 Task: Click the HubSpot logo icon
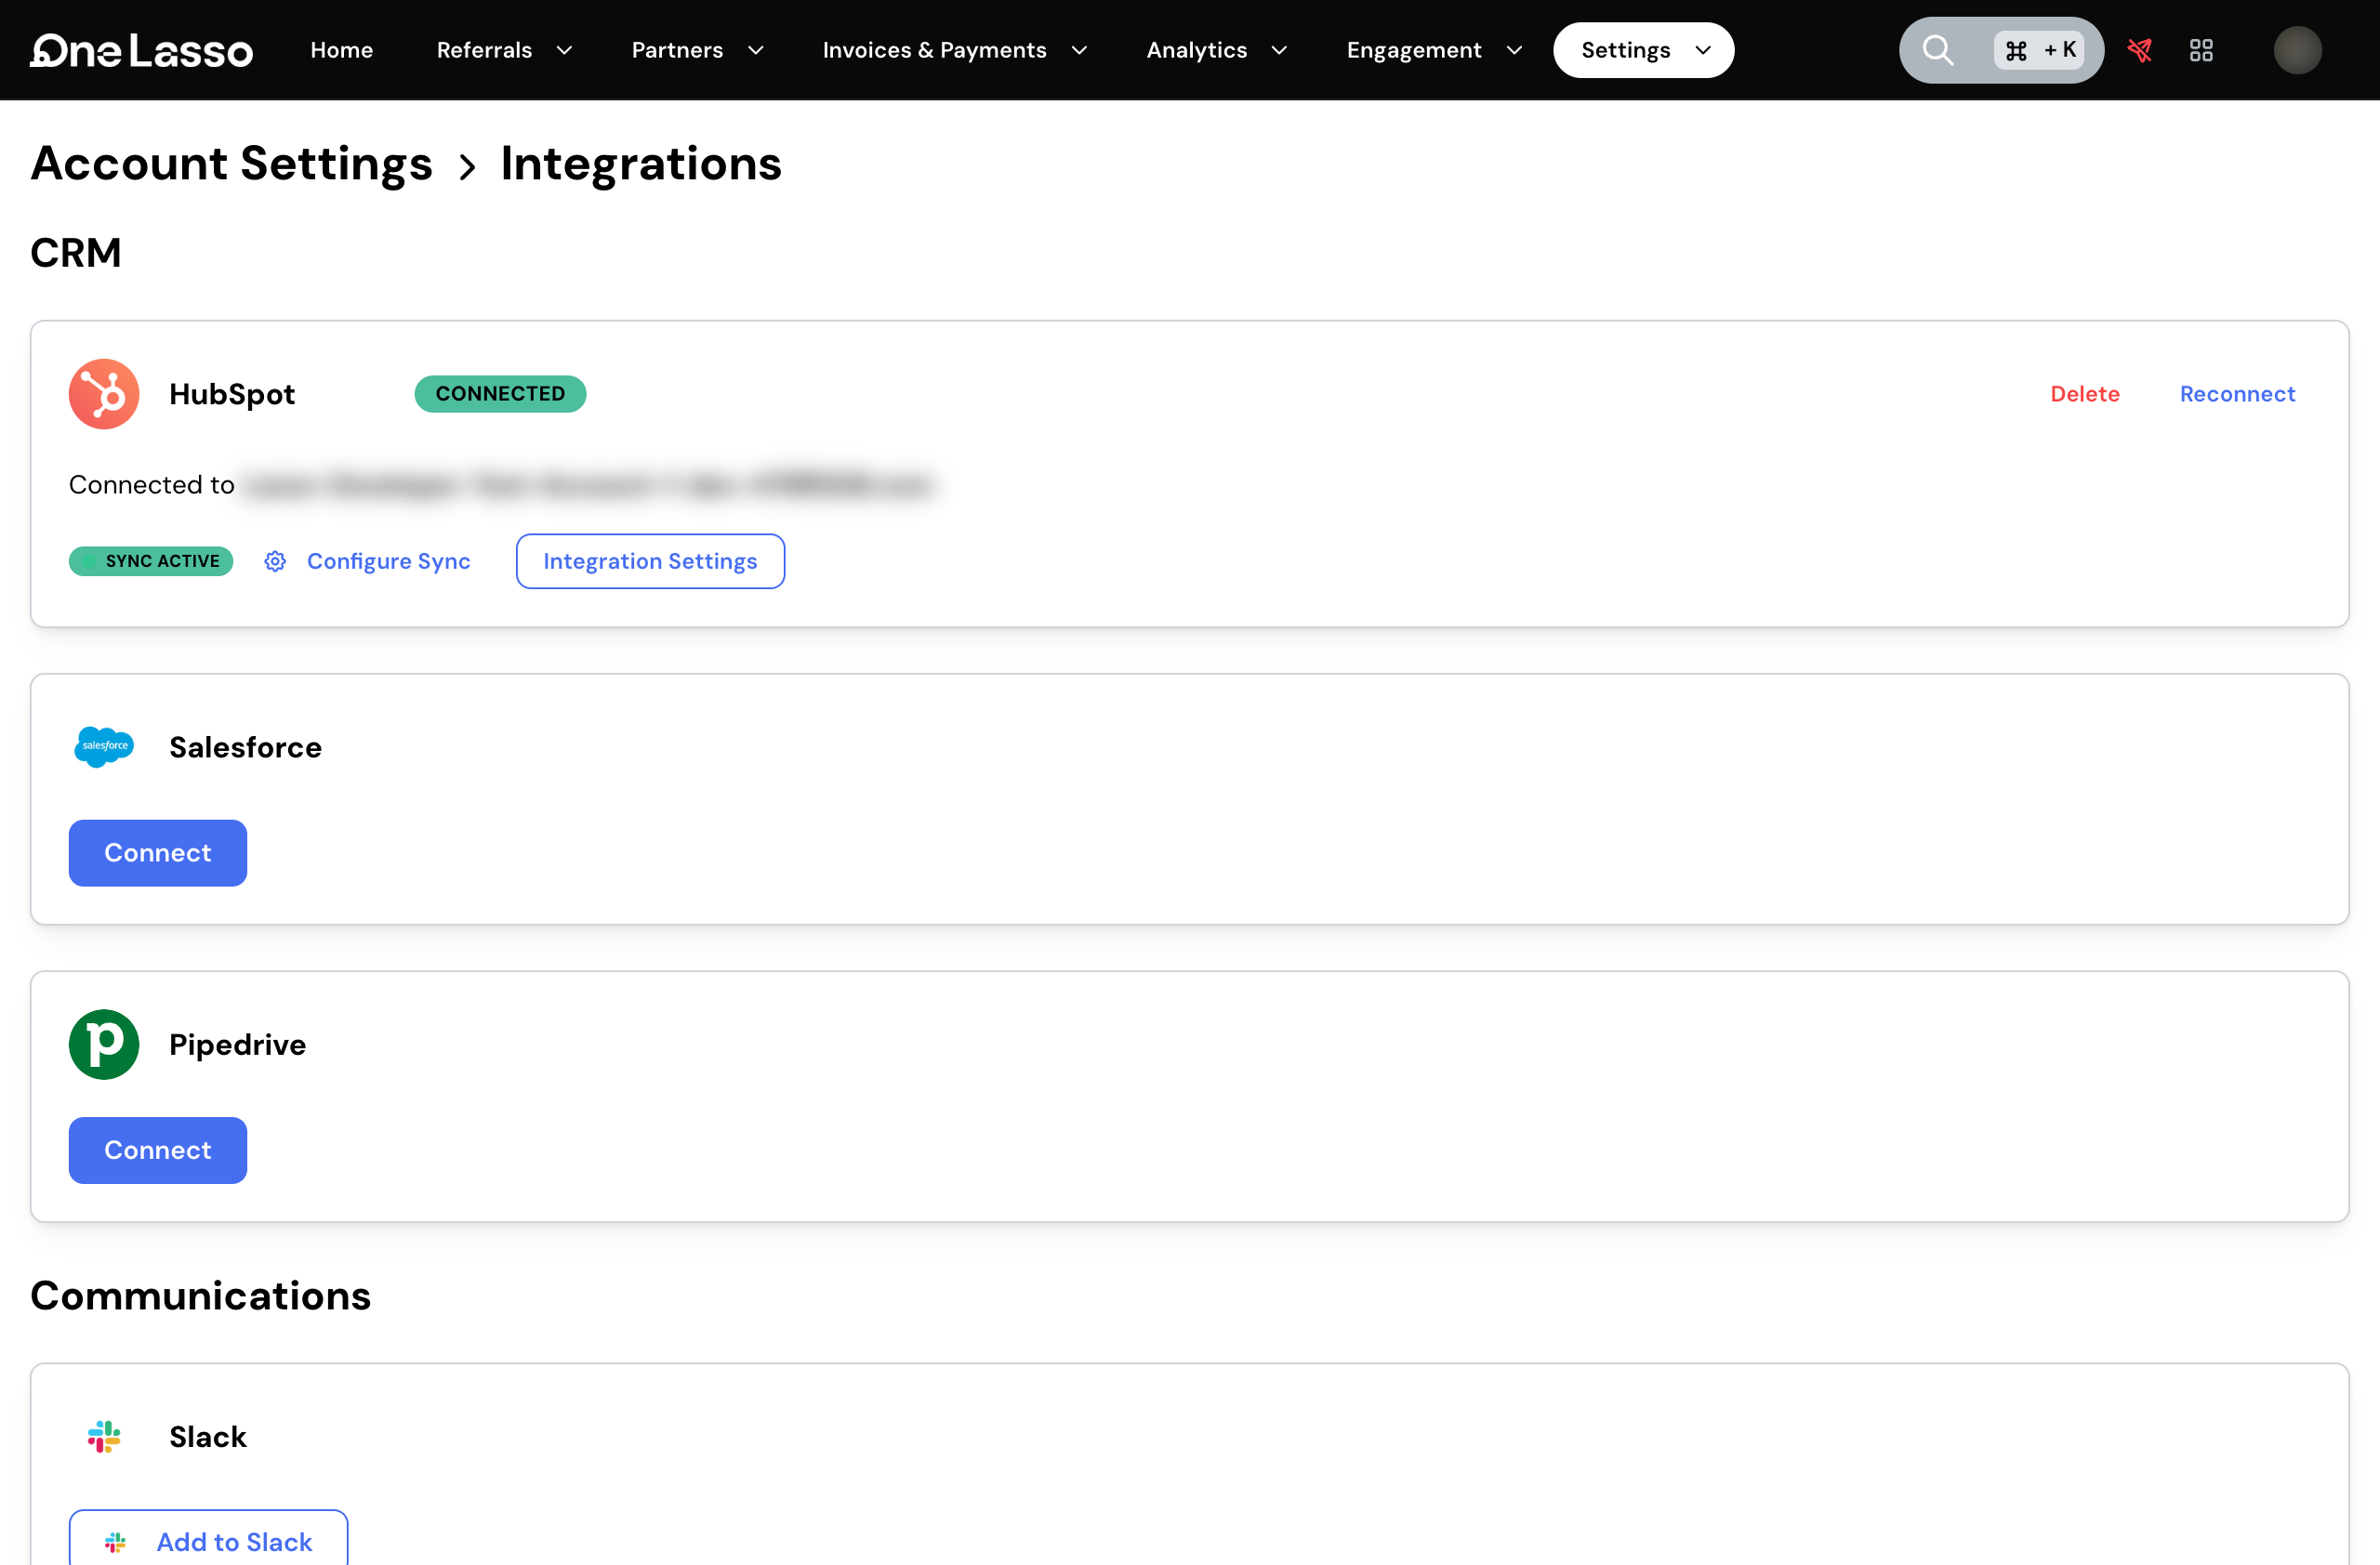pos(104,394)
